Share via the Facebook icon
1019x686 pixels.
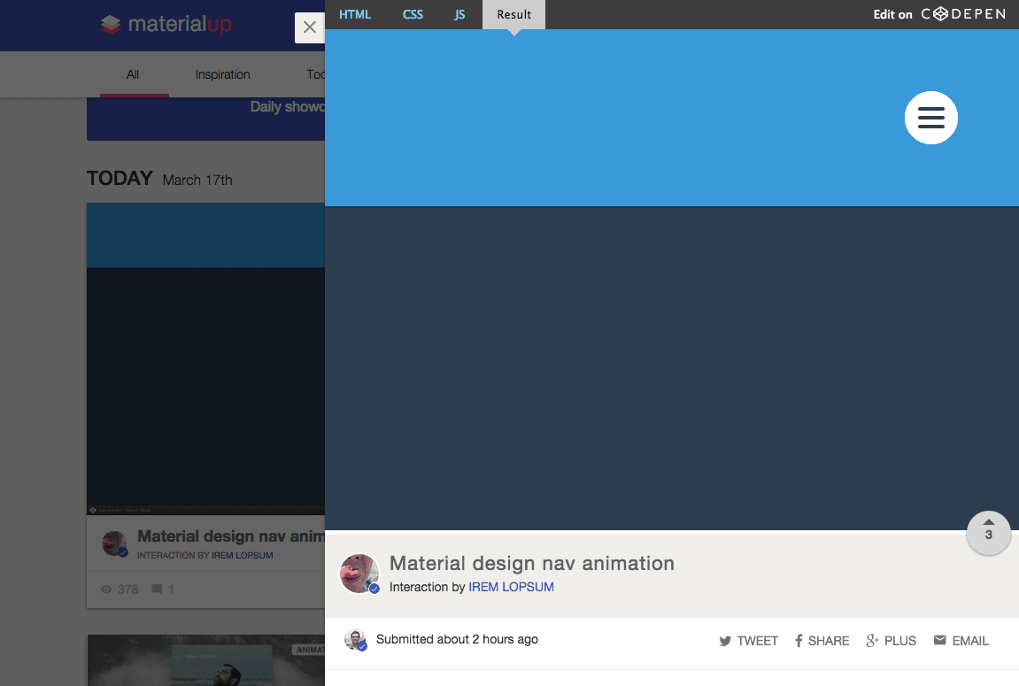(x=799, y=640)
